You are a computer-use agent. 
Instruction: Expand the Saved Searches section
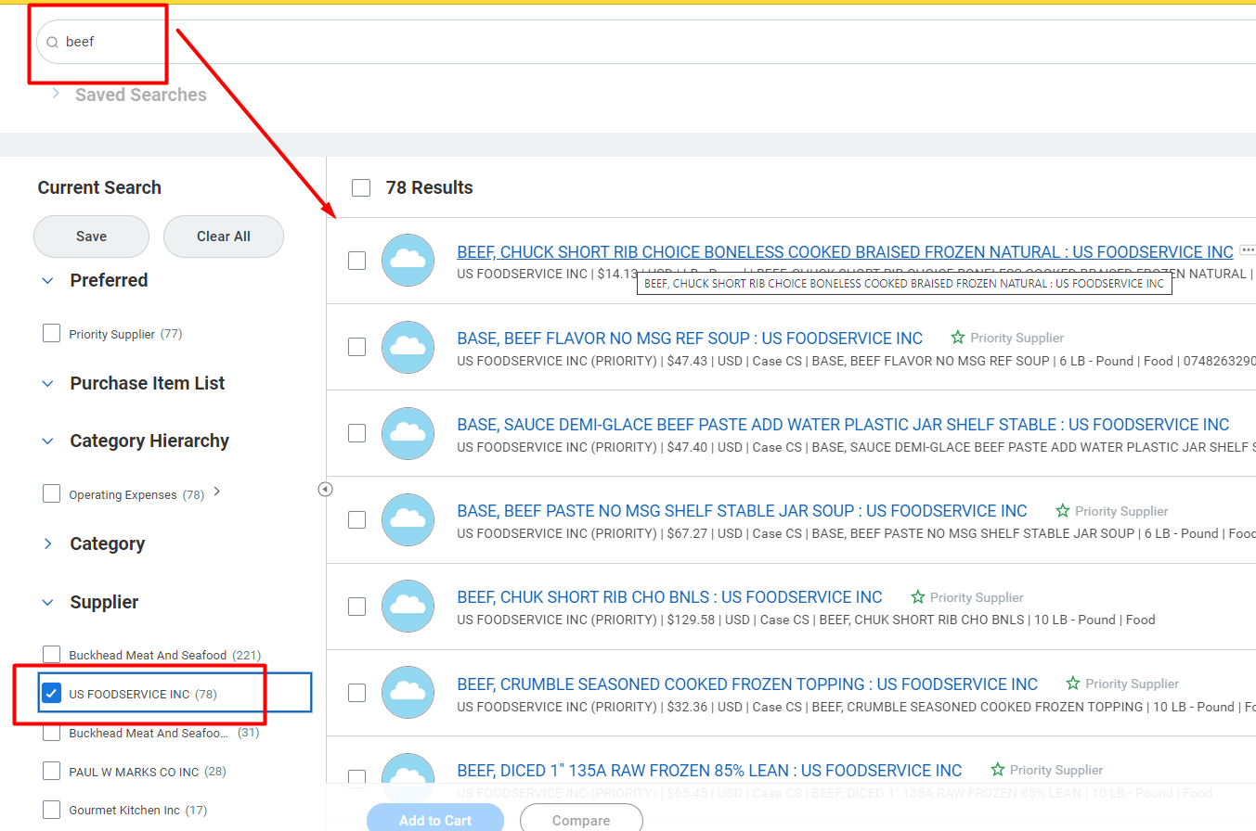pos(56,94)
